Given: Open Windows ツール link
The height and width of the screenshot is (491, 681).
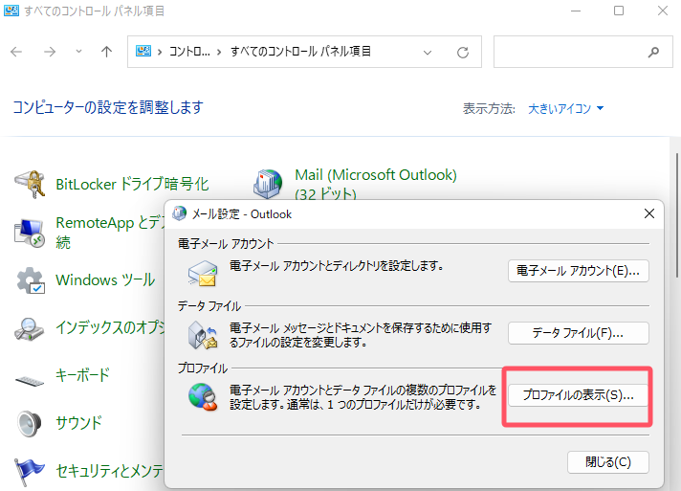Looking at the screenshot, I should pyautogui.click(x=105, y=280).
